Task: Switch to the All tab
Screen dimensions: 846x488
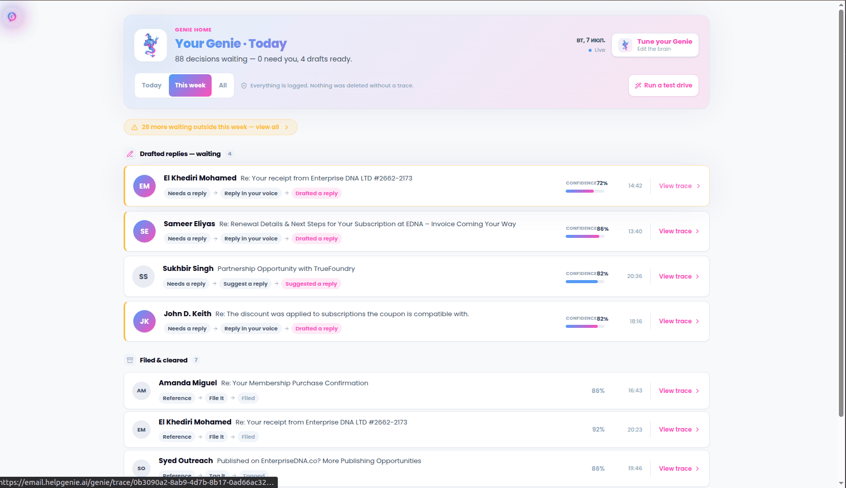Action: (223, 85)
